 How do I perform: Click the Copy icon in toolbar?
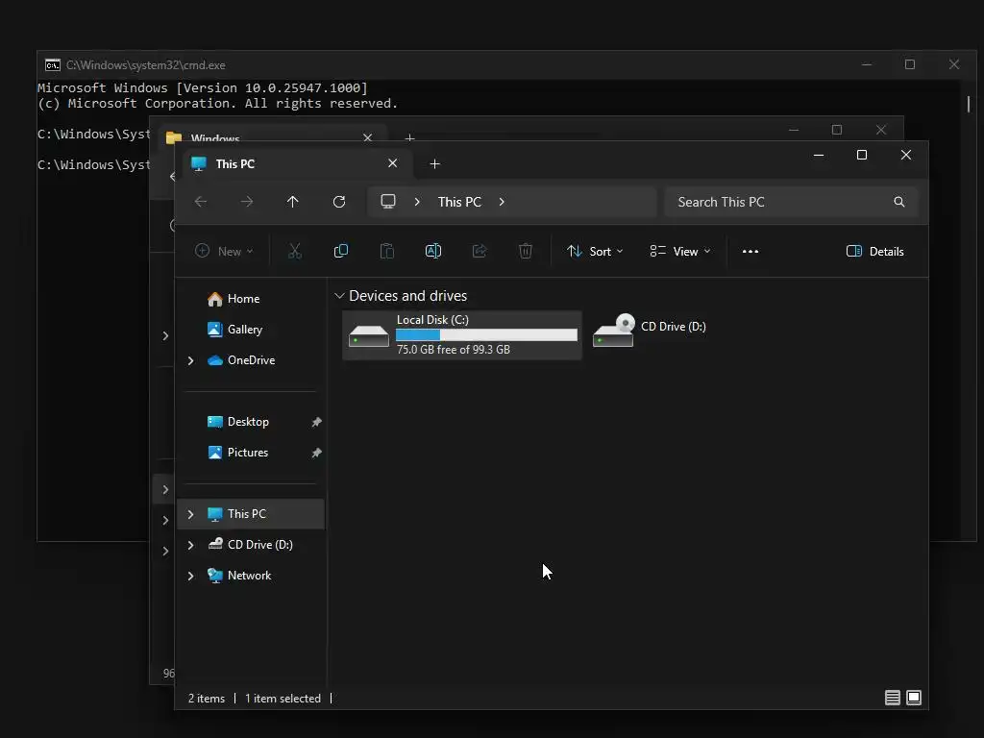341,251
